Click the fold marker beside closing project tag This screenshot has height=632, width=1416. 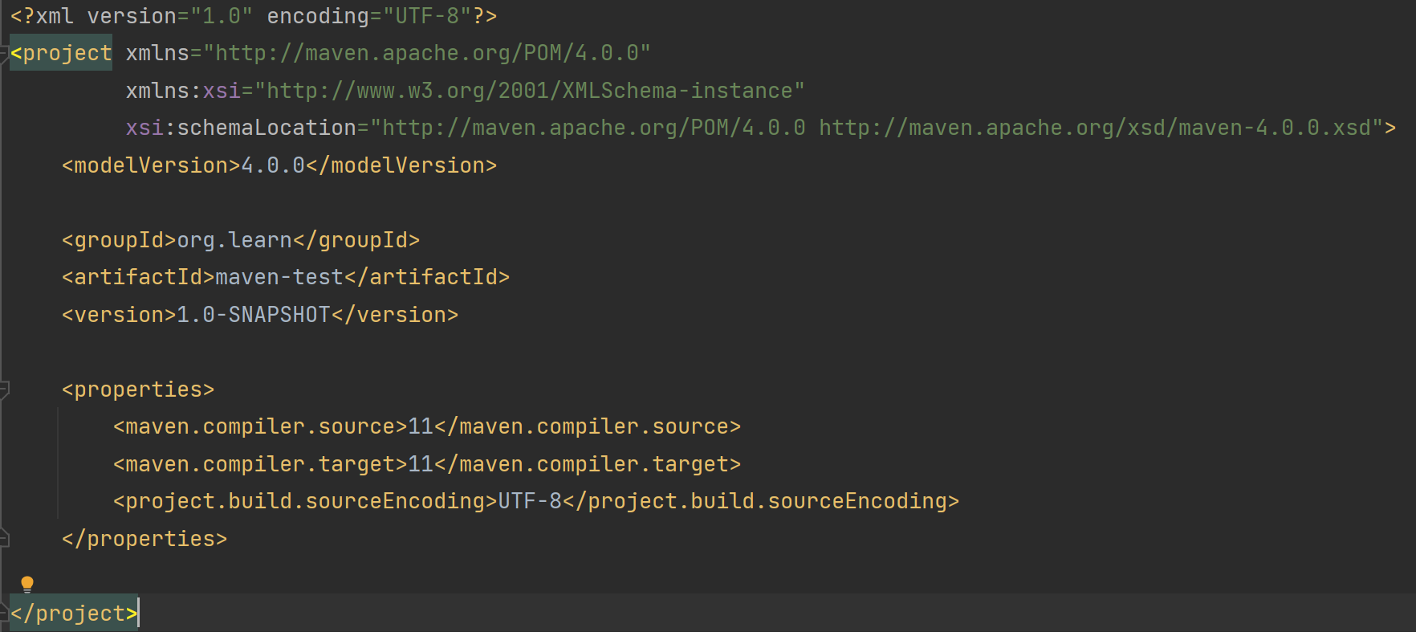tap(3, 614)
